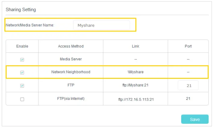This screenshot has height=128, width=214.
Task: Uncheck the FTP enable checkbox
Action: click(22, 86)
